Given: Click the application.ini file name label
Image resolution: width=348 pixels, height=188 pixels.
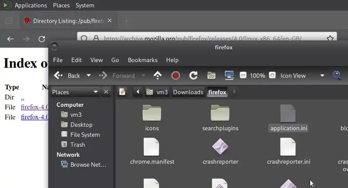Looking at the screenshot, I should click(288, 128).
